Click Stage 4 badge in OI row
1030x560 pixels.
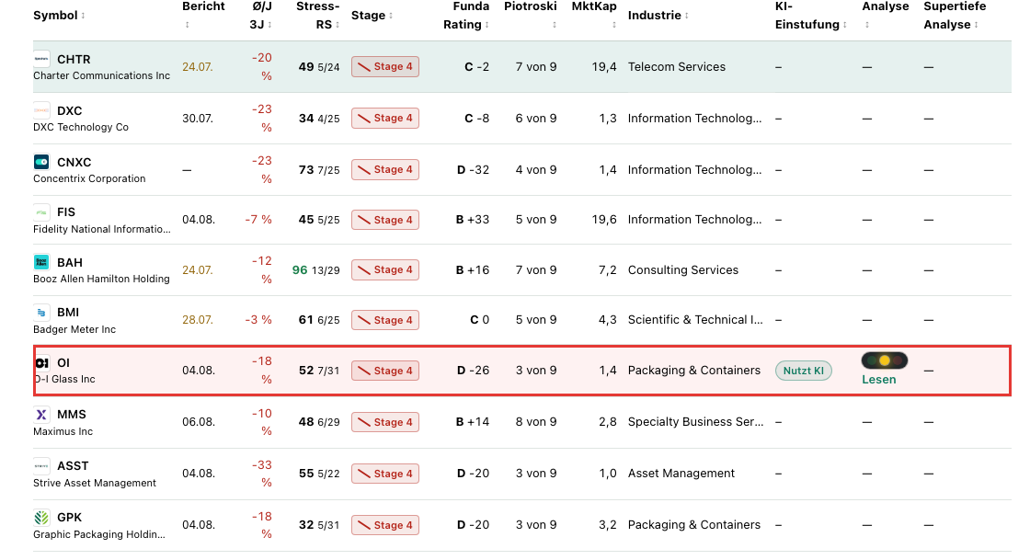[385, 371]
